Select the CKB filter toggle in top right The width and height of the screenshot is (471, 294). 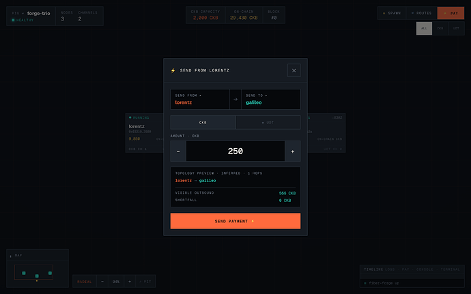pyautogui.click(x=440, y=29)
